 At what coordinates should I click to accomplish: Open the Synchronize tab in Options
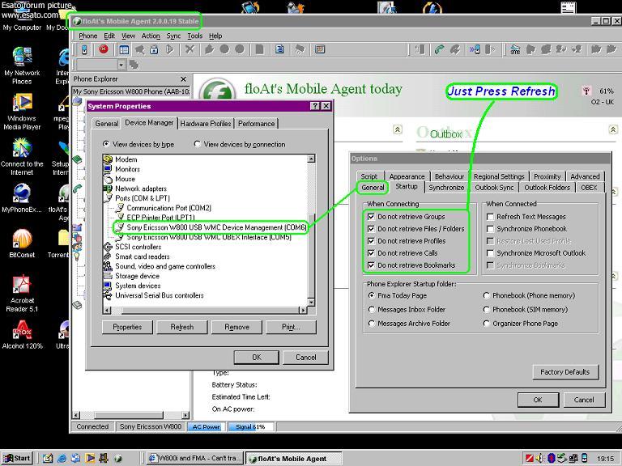click(x=446, y=188)
